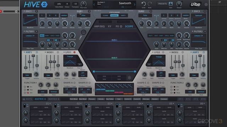Screen dimensions: 227x127
Task: Click the LFO2 modulation target icon
Action: (163, 52)
